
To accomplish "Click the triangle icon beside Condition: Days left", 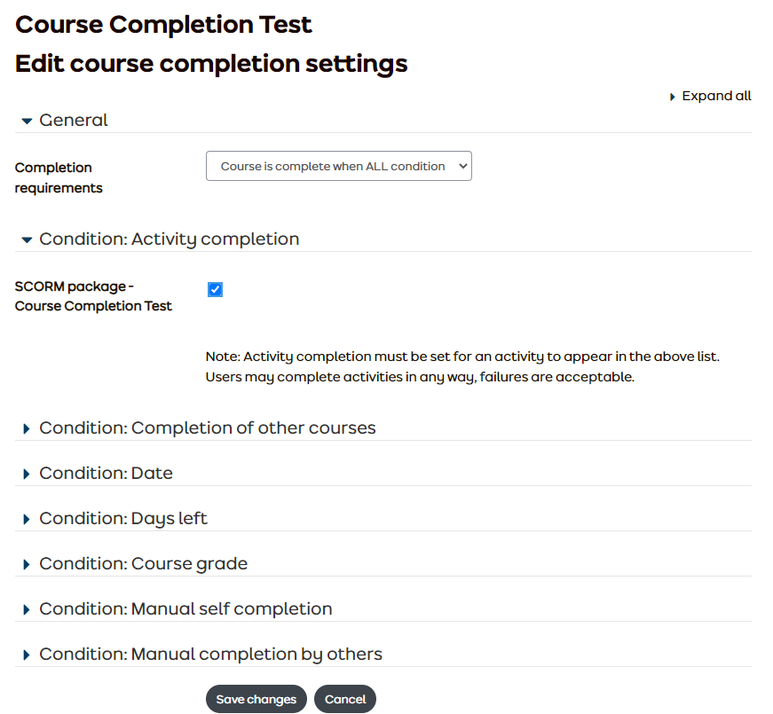I will [26, 518].
